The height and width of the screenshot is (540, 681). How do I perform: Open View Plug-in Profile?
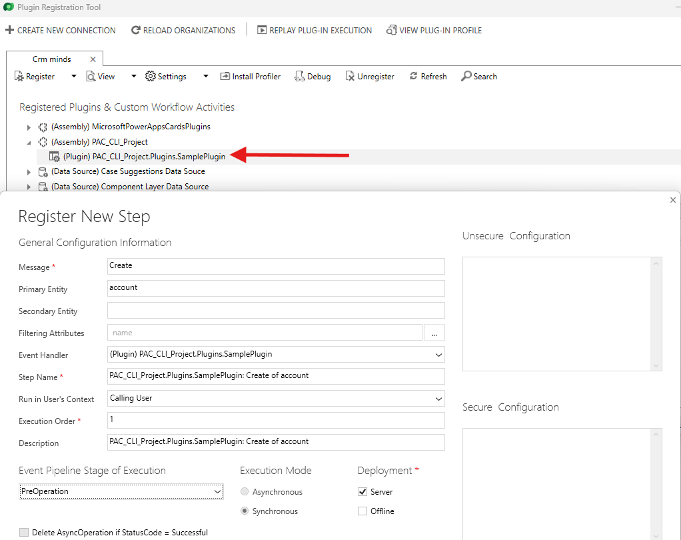392,30
